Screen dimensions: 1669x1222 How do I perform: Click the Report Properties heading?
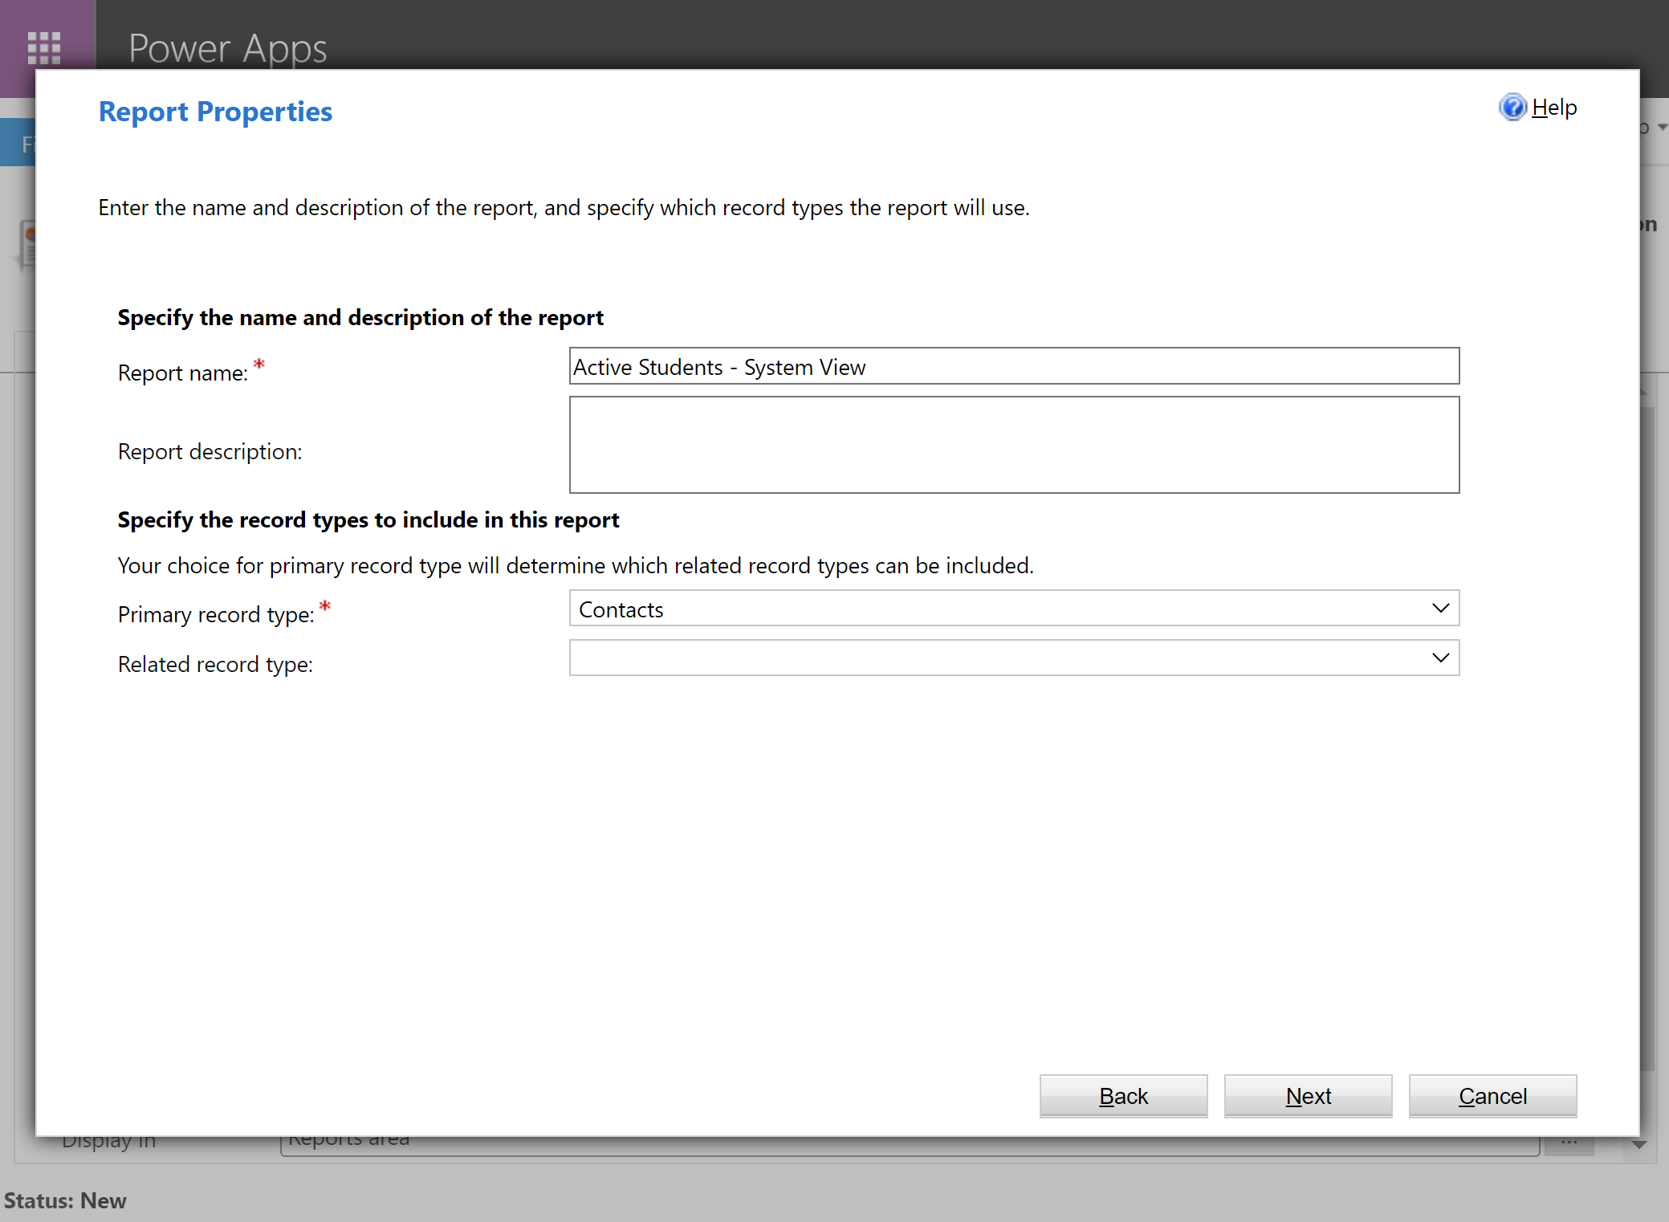click(215, 112)
